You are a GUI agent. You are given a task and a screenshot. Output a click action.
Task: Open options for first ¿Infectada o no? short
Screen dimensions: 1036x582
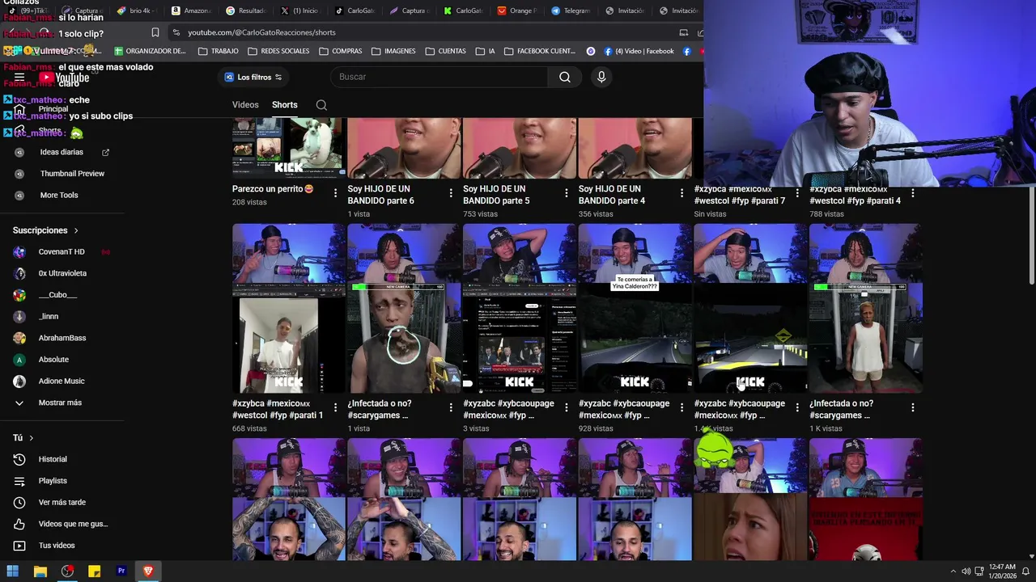coord(451,407)
